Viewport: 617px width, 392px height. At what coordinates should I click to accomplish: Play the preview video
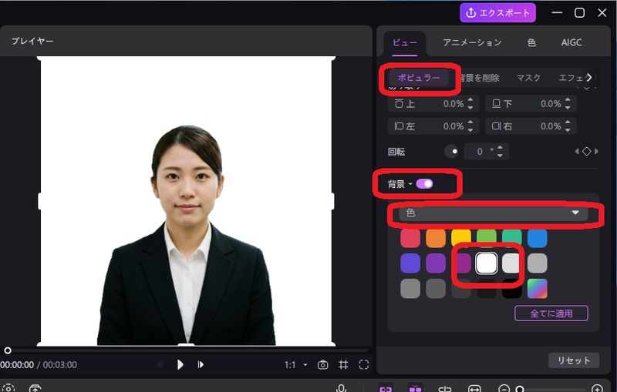(180, 364)
